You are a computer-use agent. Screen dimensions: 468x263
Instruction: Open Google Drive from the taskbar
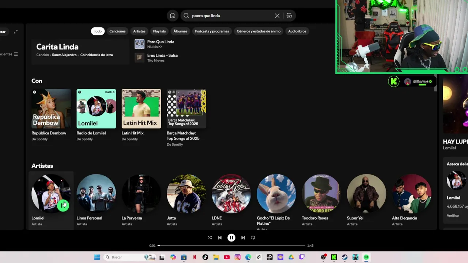tap(291, 257)
